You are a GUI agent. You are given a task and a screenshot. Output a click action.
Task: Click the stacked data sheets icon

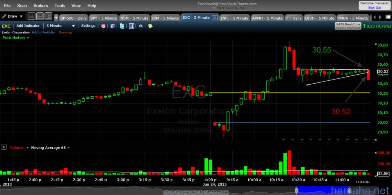(113, 26)
